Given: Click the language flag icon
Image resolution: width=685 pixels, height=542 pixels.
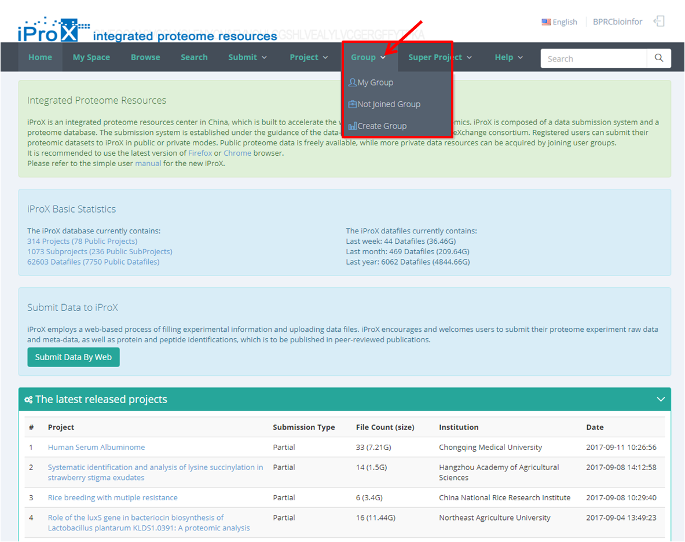Looking at the screenshot, I should click(x=546, y=22).
